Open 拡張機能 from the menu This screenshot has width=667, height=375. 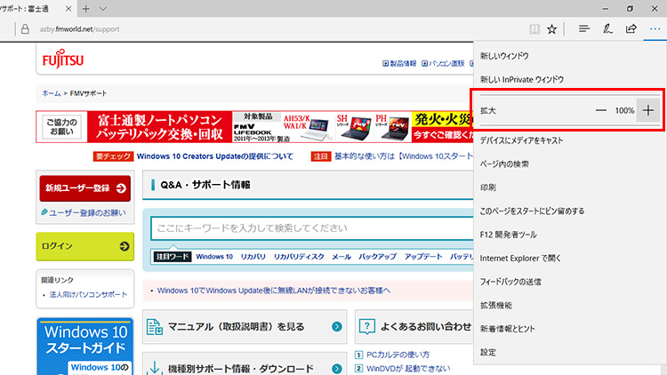click(495, 305)
